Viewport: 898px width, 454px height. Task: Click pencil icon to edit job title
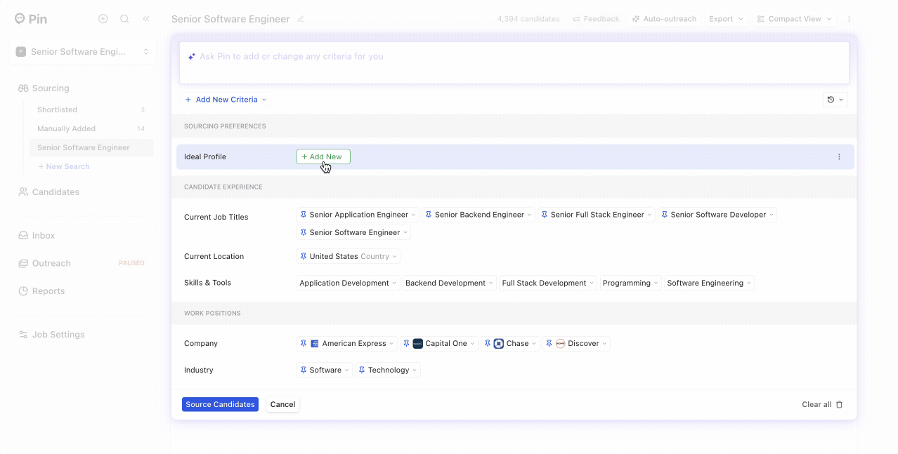301,19
